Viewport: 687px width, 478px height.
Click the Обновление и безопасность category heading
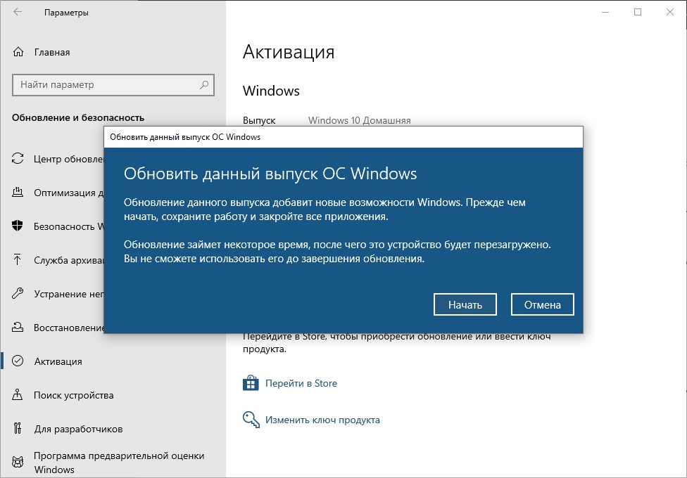(x=78, y=118)
